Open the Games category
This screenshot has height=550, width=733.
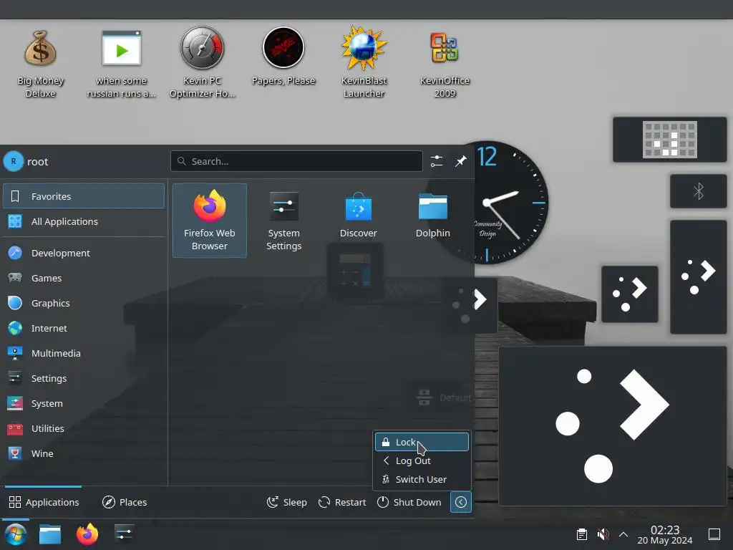click(84, 278)
